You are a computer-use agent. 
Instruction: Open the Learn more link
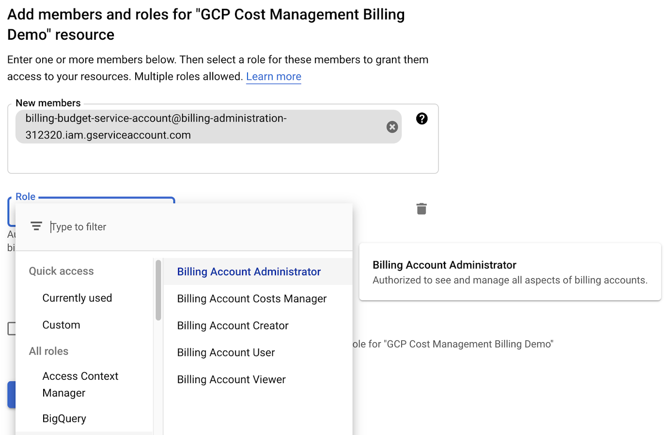coord(274,76)
